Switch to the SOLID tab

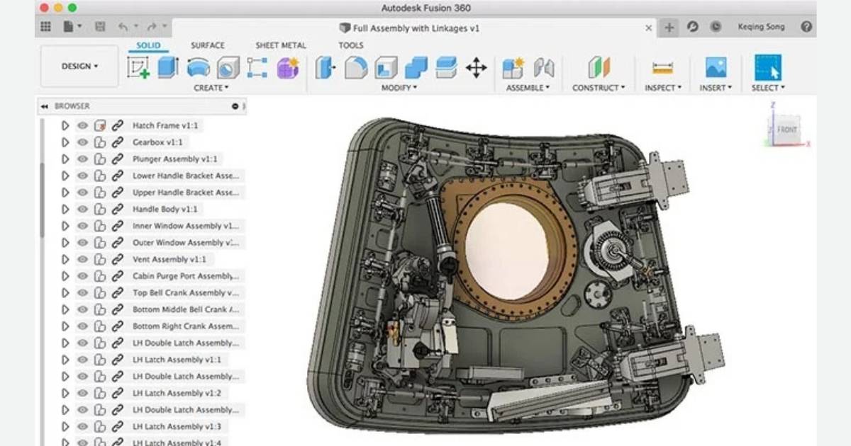click(148, 45)
